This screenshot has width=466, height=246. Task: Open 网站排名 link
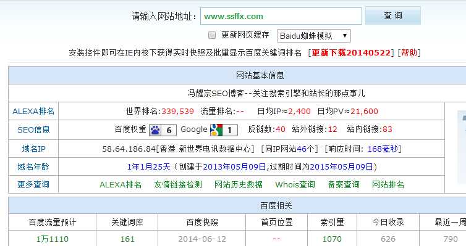point(388,184)
